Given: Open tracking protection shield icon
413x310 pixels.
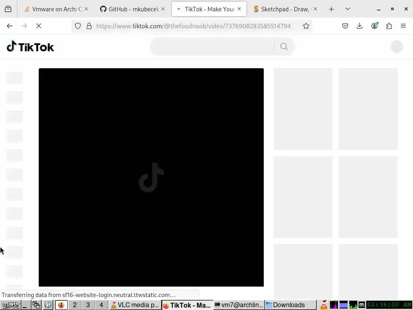Looking at the screenshot, I should pos(78,26).
